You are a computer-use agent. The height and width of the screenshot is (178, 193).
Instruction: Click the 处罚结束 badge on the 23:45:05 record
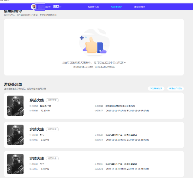(52, 129)
